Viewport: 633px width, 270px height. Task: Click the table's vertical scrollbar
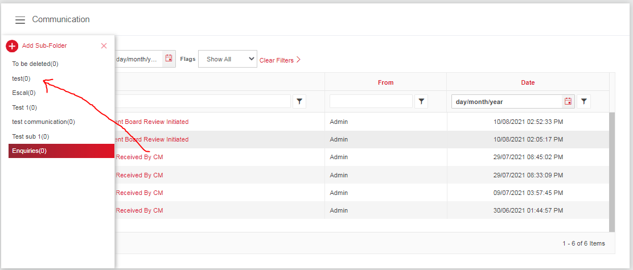(x=612, y=171)
